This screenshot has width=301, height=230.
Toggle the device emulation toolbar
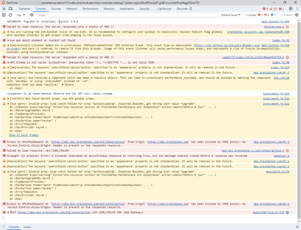pyautogui.click(x=10, y=9)
